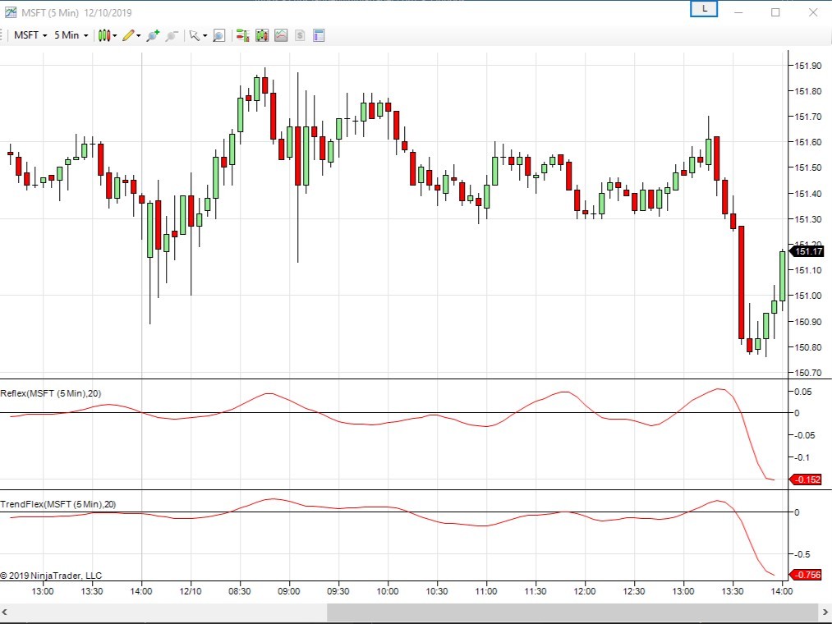832x624 pixels.
Task: Click the horizontal scrollbar left arrow
Action: click(5, 613)
